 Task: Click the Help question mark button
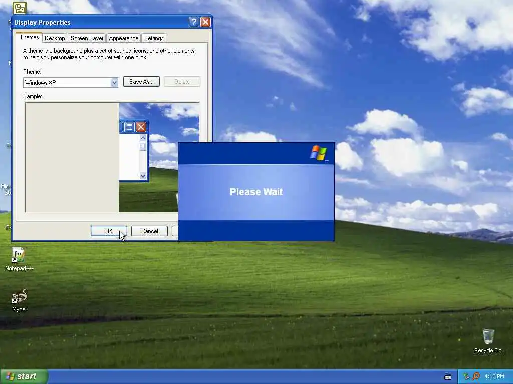click(194, 22)
